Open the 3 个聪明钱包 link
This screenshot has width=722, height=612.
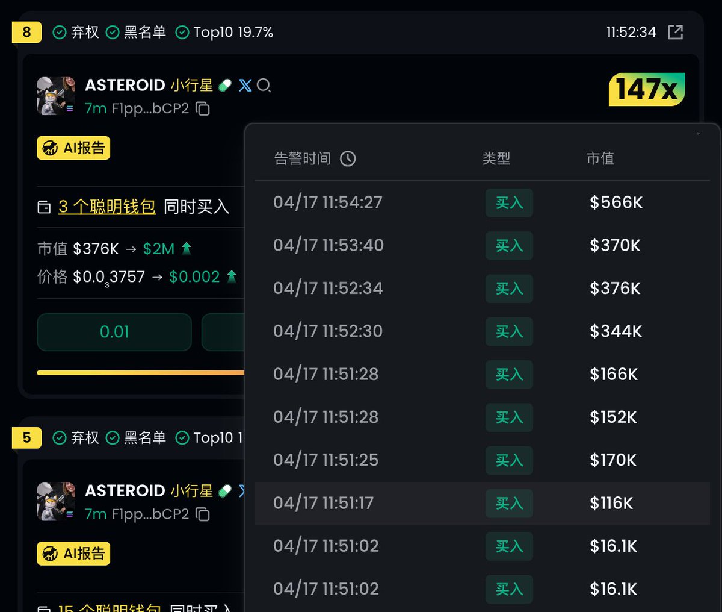click(107, 207)
